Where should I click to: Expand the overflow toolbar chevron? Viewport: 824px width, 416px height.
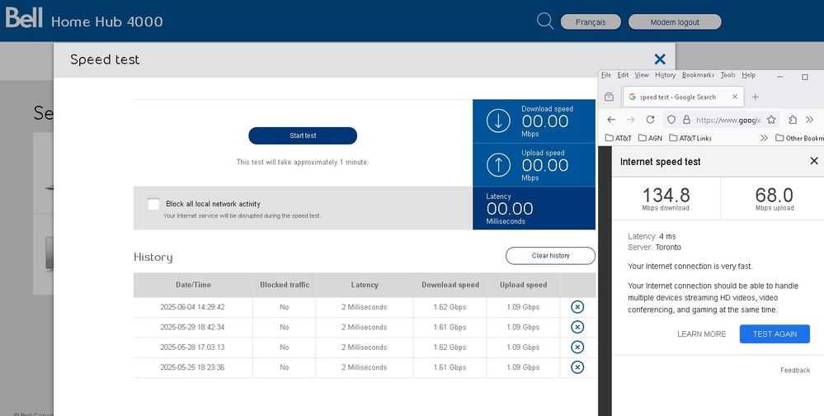[811, 120]
